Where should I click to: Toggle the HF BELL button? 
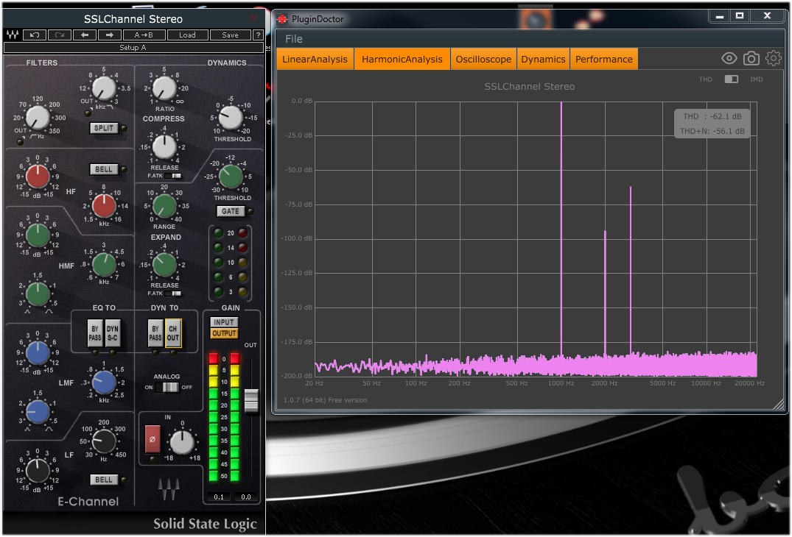coord(104,169)
